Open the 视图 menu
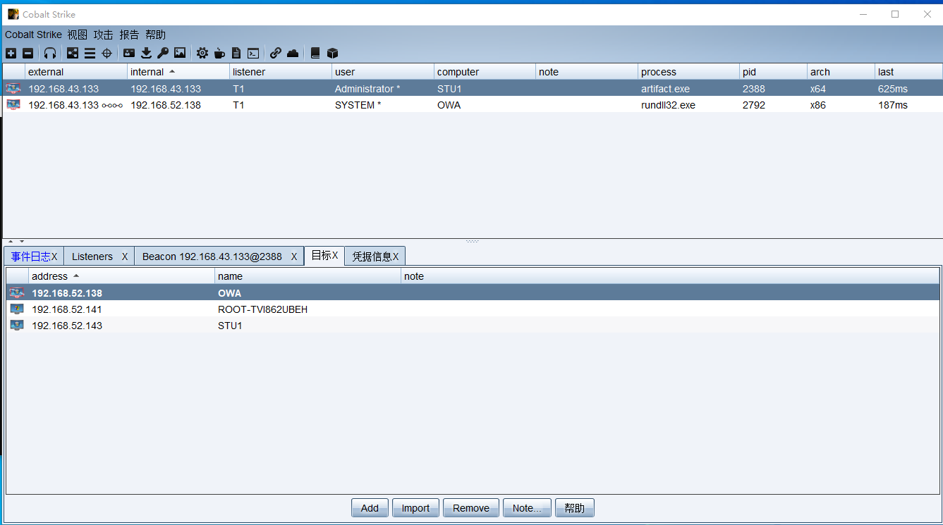The width and height of the screenshot is (943, 525). [78, 35]
